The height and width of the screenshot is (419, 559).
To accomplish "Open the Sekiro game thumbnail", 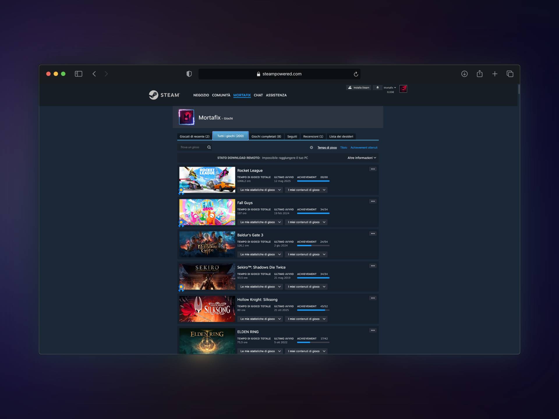I will (207, 277).
